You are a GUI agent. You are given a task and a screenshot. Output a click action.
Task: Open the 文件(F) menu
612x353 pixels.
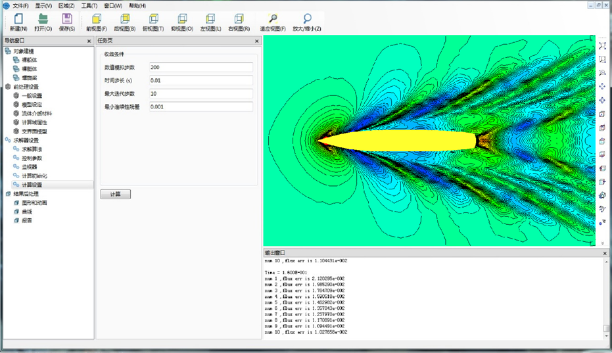click(x=20, y=6)
